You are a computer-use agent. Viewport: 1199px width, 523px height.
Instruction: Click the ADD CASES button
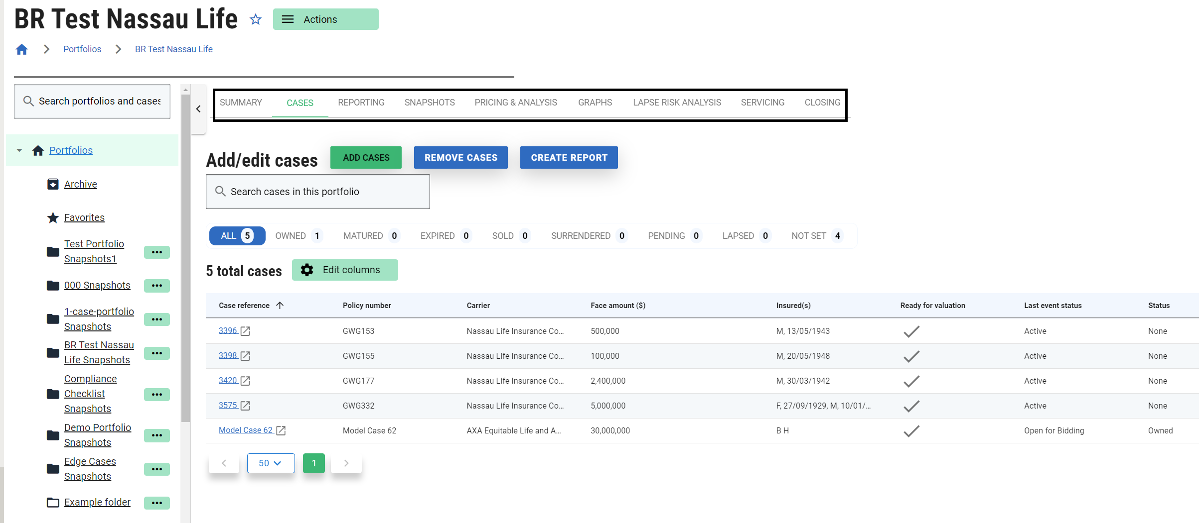pyautogui.click(x=366, y=158)
